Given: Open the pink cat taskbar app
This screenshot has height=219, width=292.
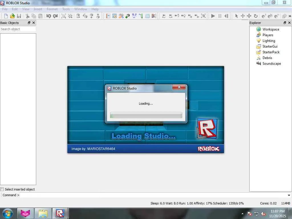Looking at the screenshot, I should point(25,213).
